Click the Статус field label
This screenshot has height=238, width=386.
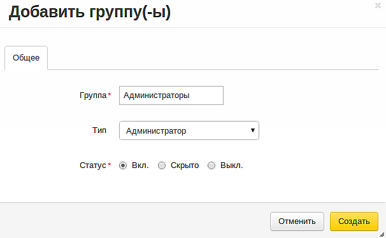tap(93, 165)
